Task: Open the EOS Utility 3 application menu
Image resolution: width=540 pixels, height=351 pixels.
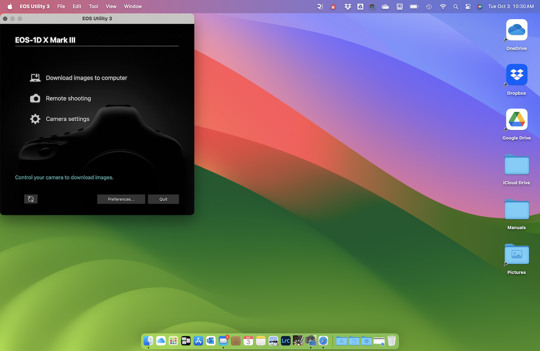Action: click(35, 7)
